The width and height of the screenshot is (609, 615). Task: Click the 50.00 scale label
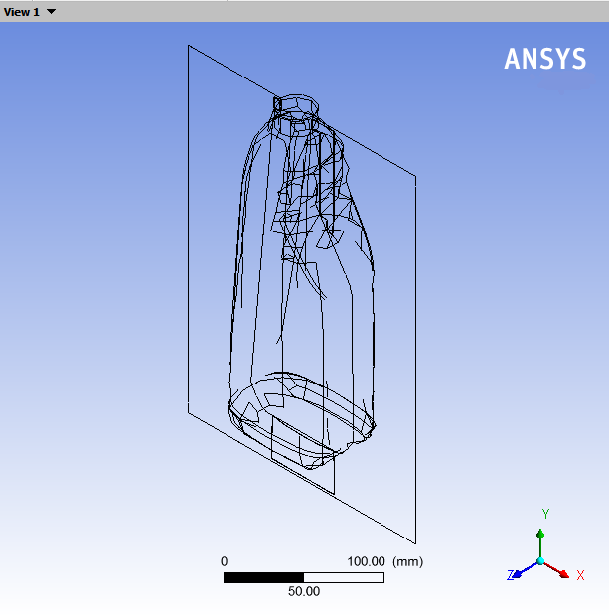(304, 591)
